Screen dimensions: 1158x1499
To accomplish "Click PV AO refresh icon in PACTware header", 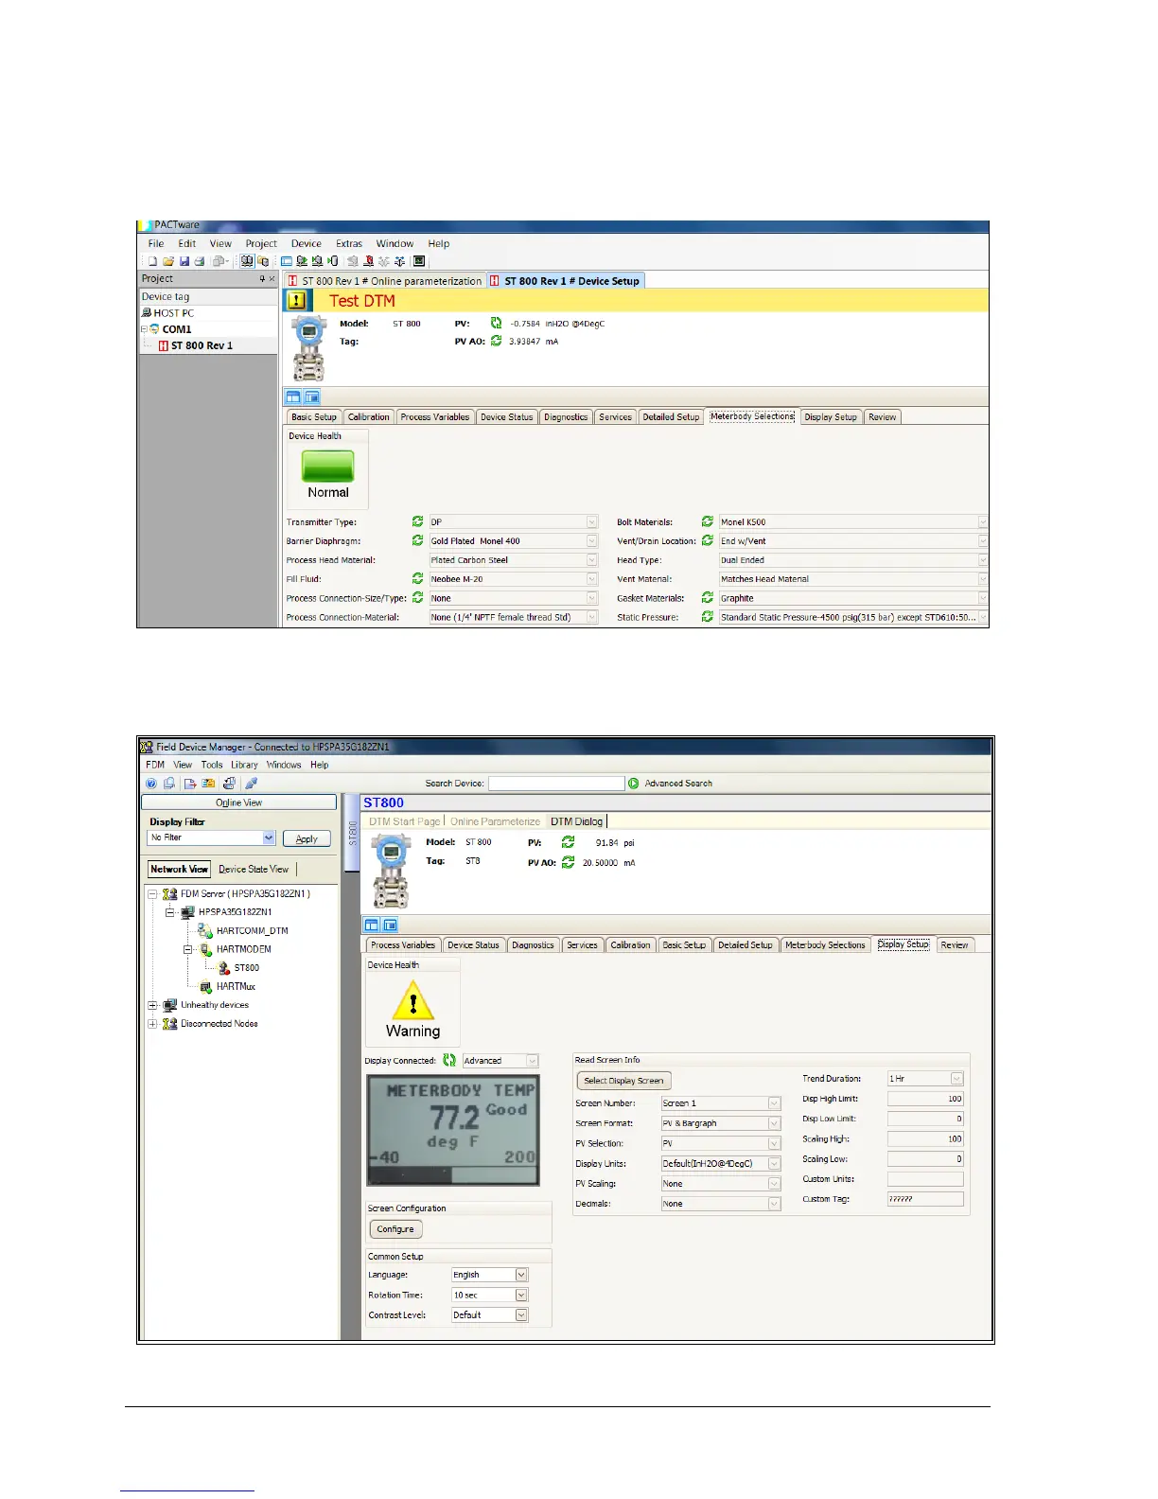I will [x=496, y=341].
